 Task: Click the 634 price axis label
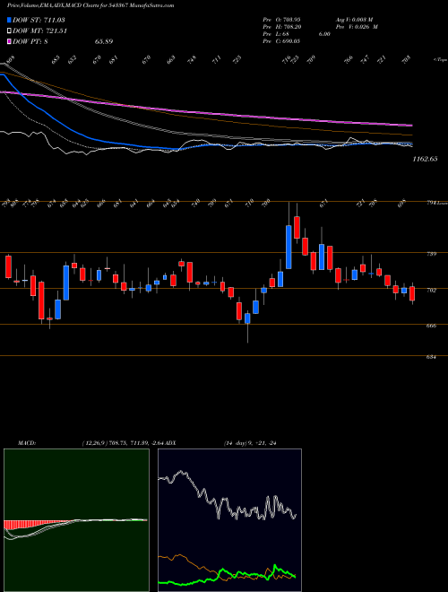(x=431, y=357)
